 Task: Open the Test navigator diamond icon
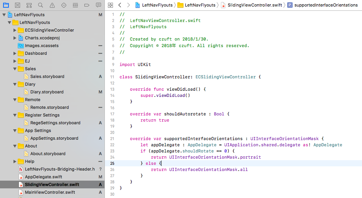coord(64,5)
